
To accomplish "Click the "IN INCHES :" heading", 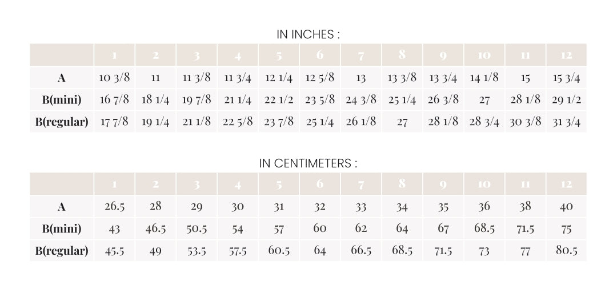I will [x=308, y=34].
